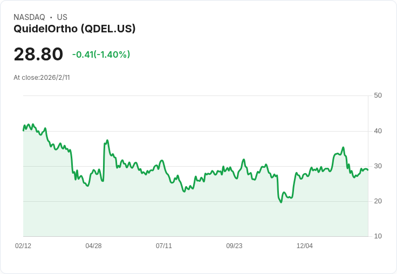Click the NASDAQ exchange label

[x=29, y=17]
